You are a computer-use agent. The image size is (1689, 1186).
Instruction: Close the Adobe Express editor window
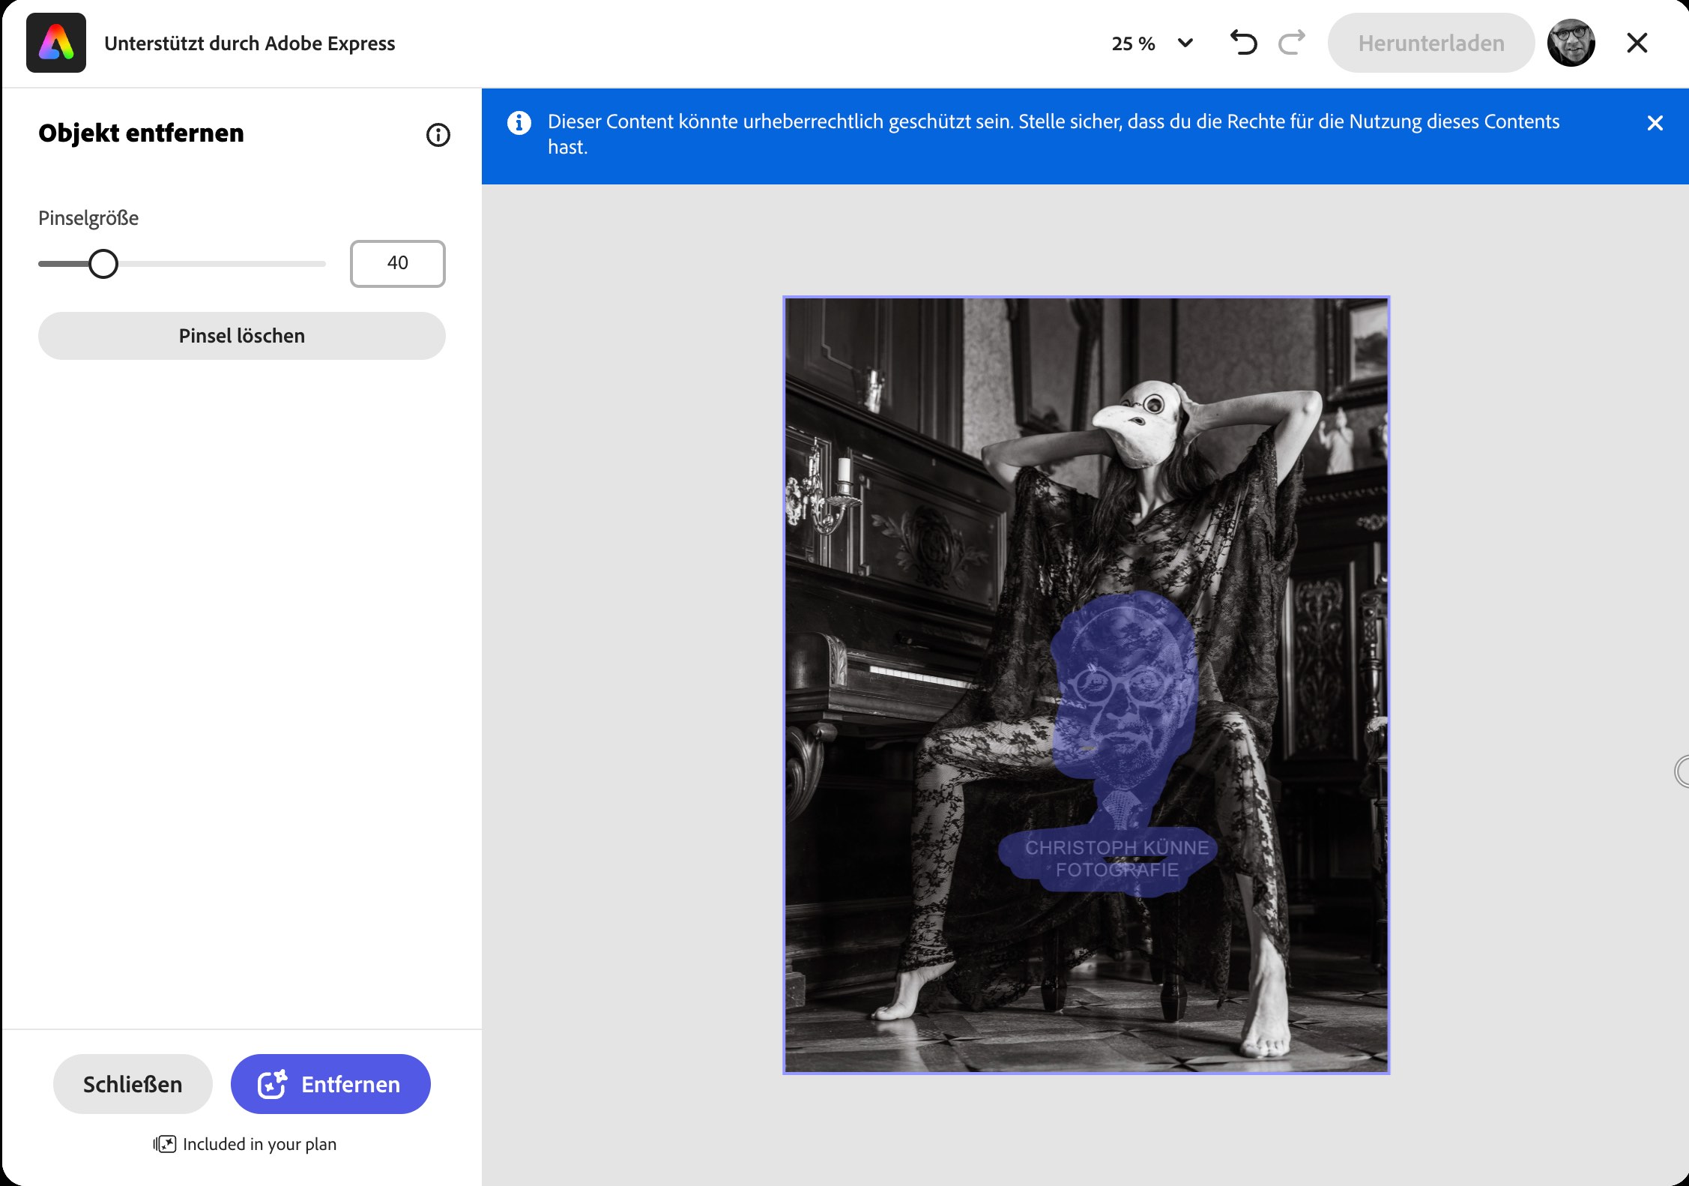pyautogui.click(x=1637, y=43)
